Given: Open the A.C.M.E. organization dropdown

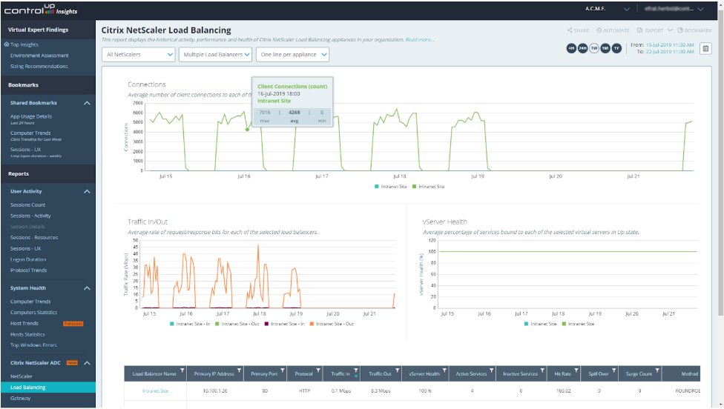Looking at the screenshot, I should coord(627,9).
